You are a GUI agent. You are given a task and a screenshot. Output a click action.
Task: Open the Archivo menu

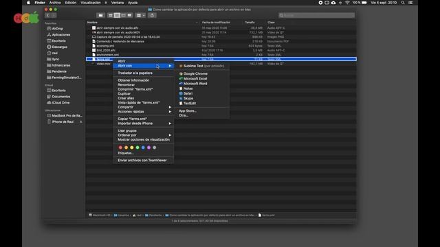tap(55, 3)
